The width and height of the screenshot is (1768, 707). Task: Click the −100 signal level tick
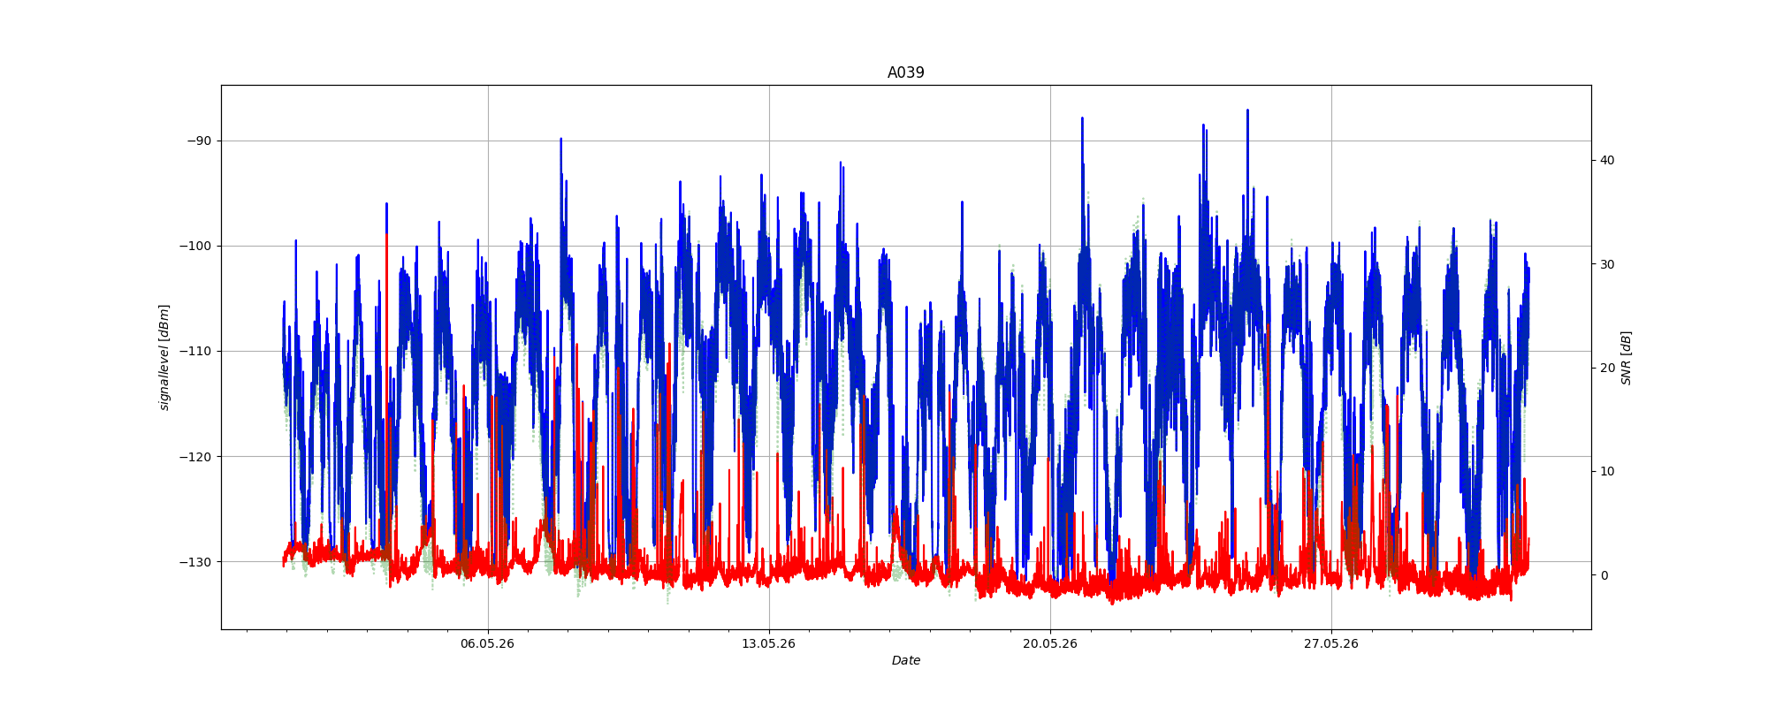(195, 246)
